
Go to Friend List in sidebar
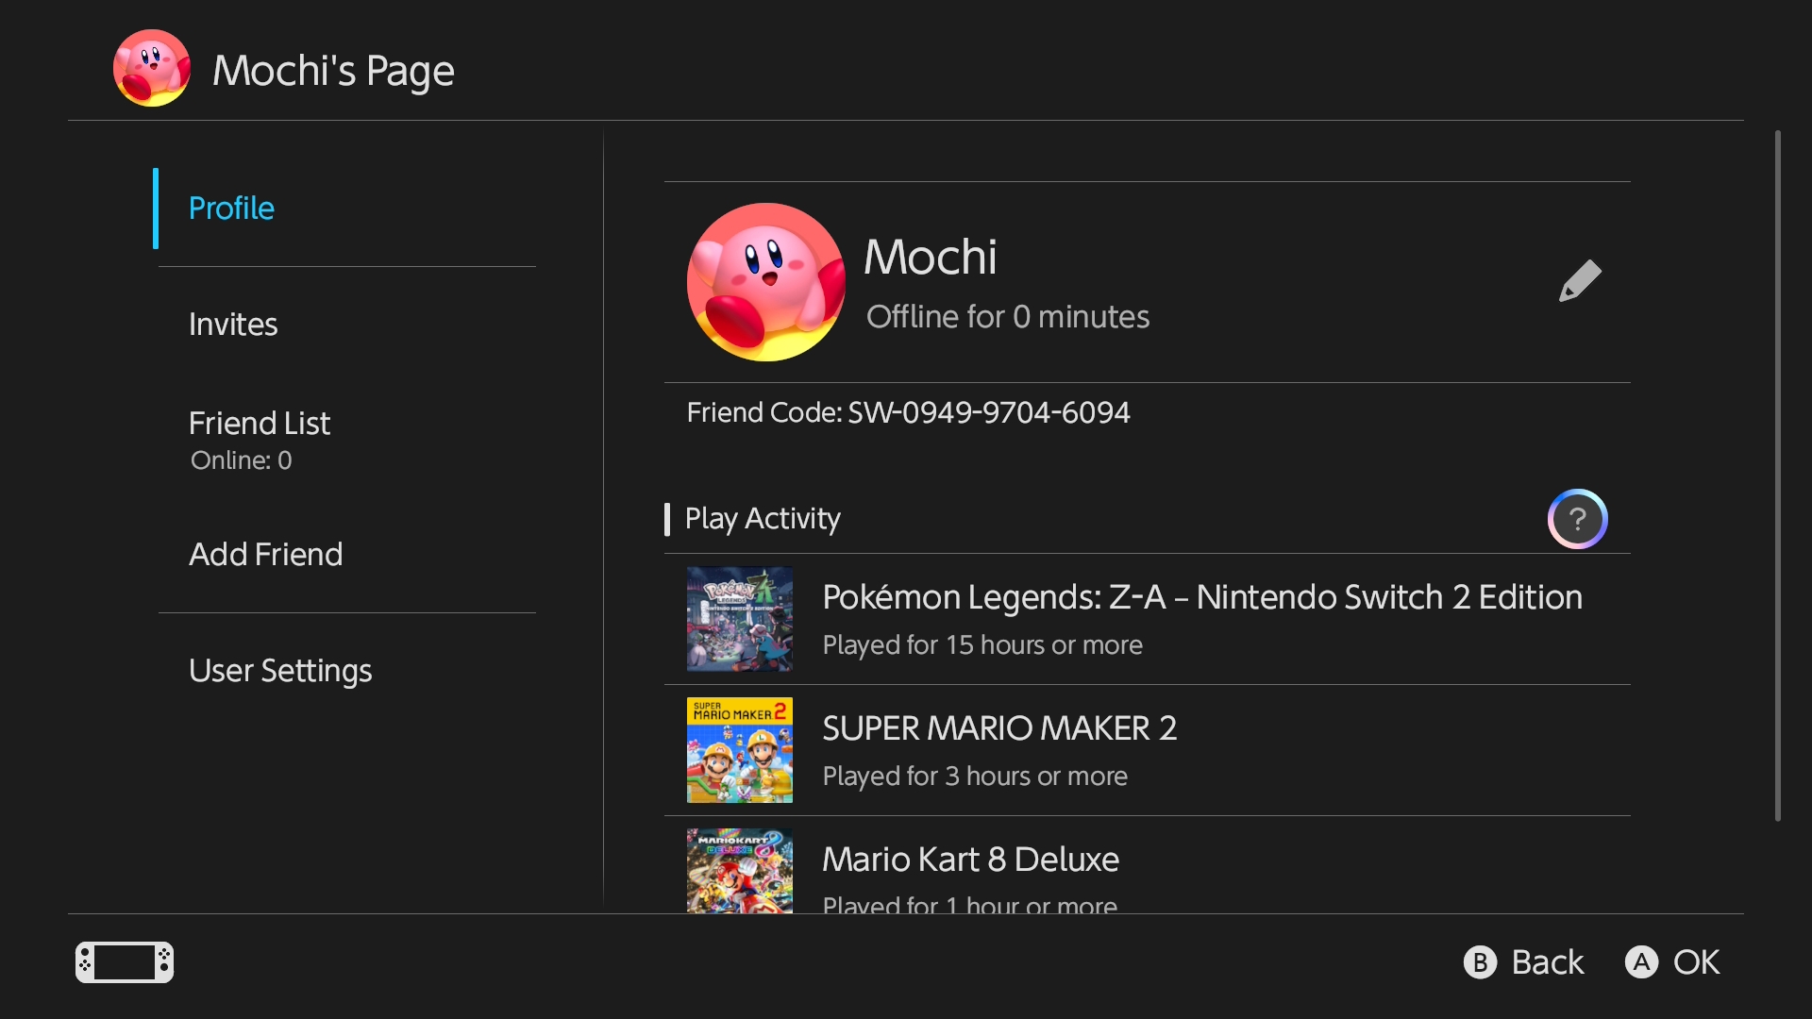tap(260, 424)
